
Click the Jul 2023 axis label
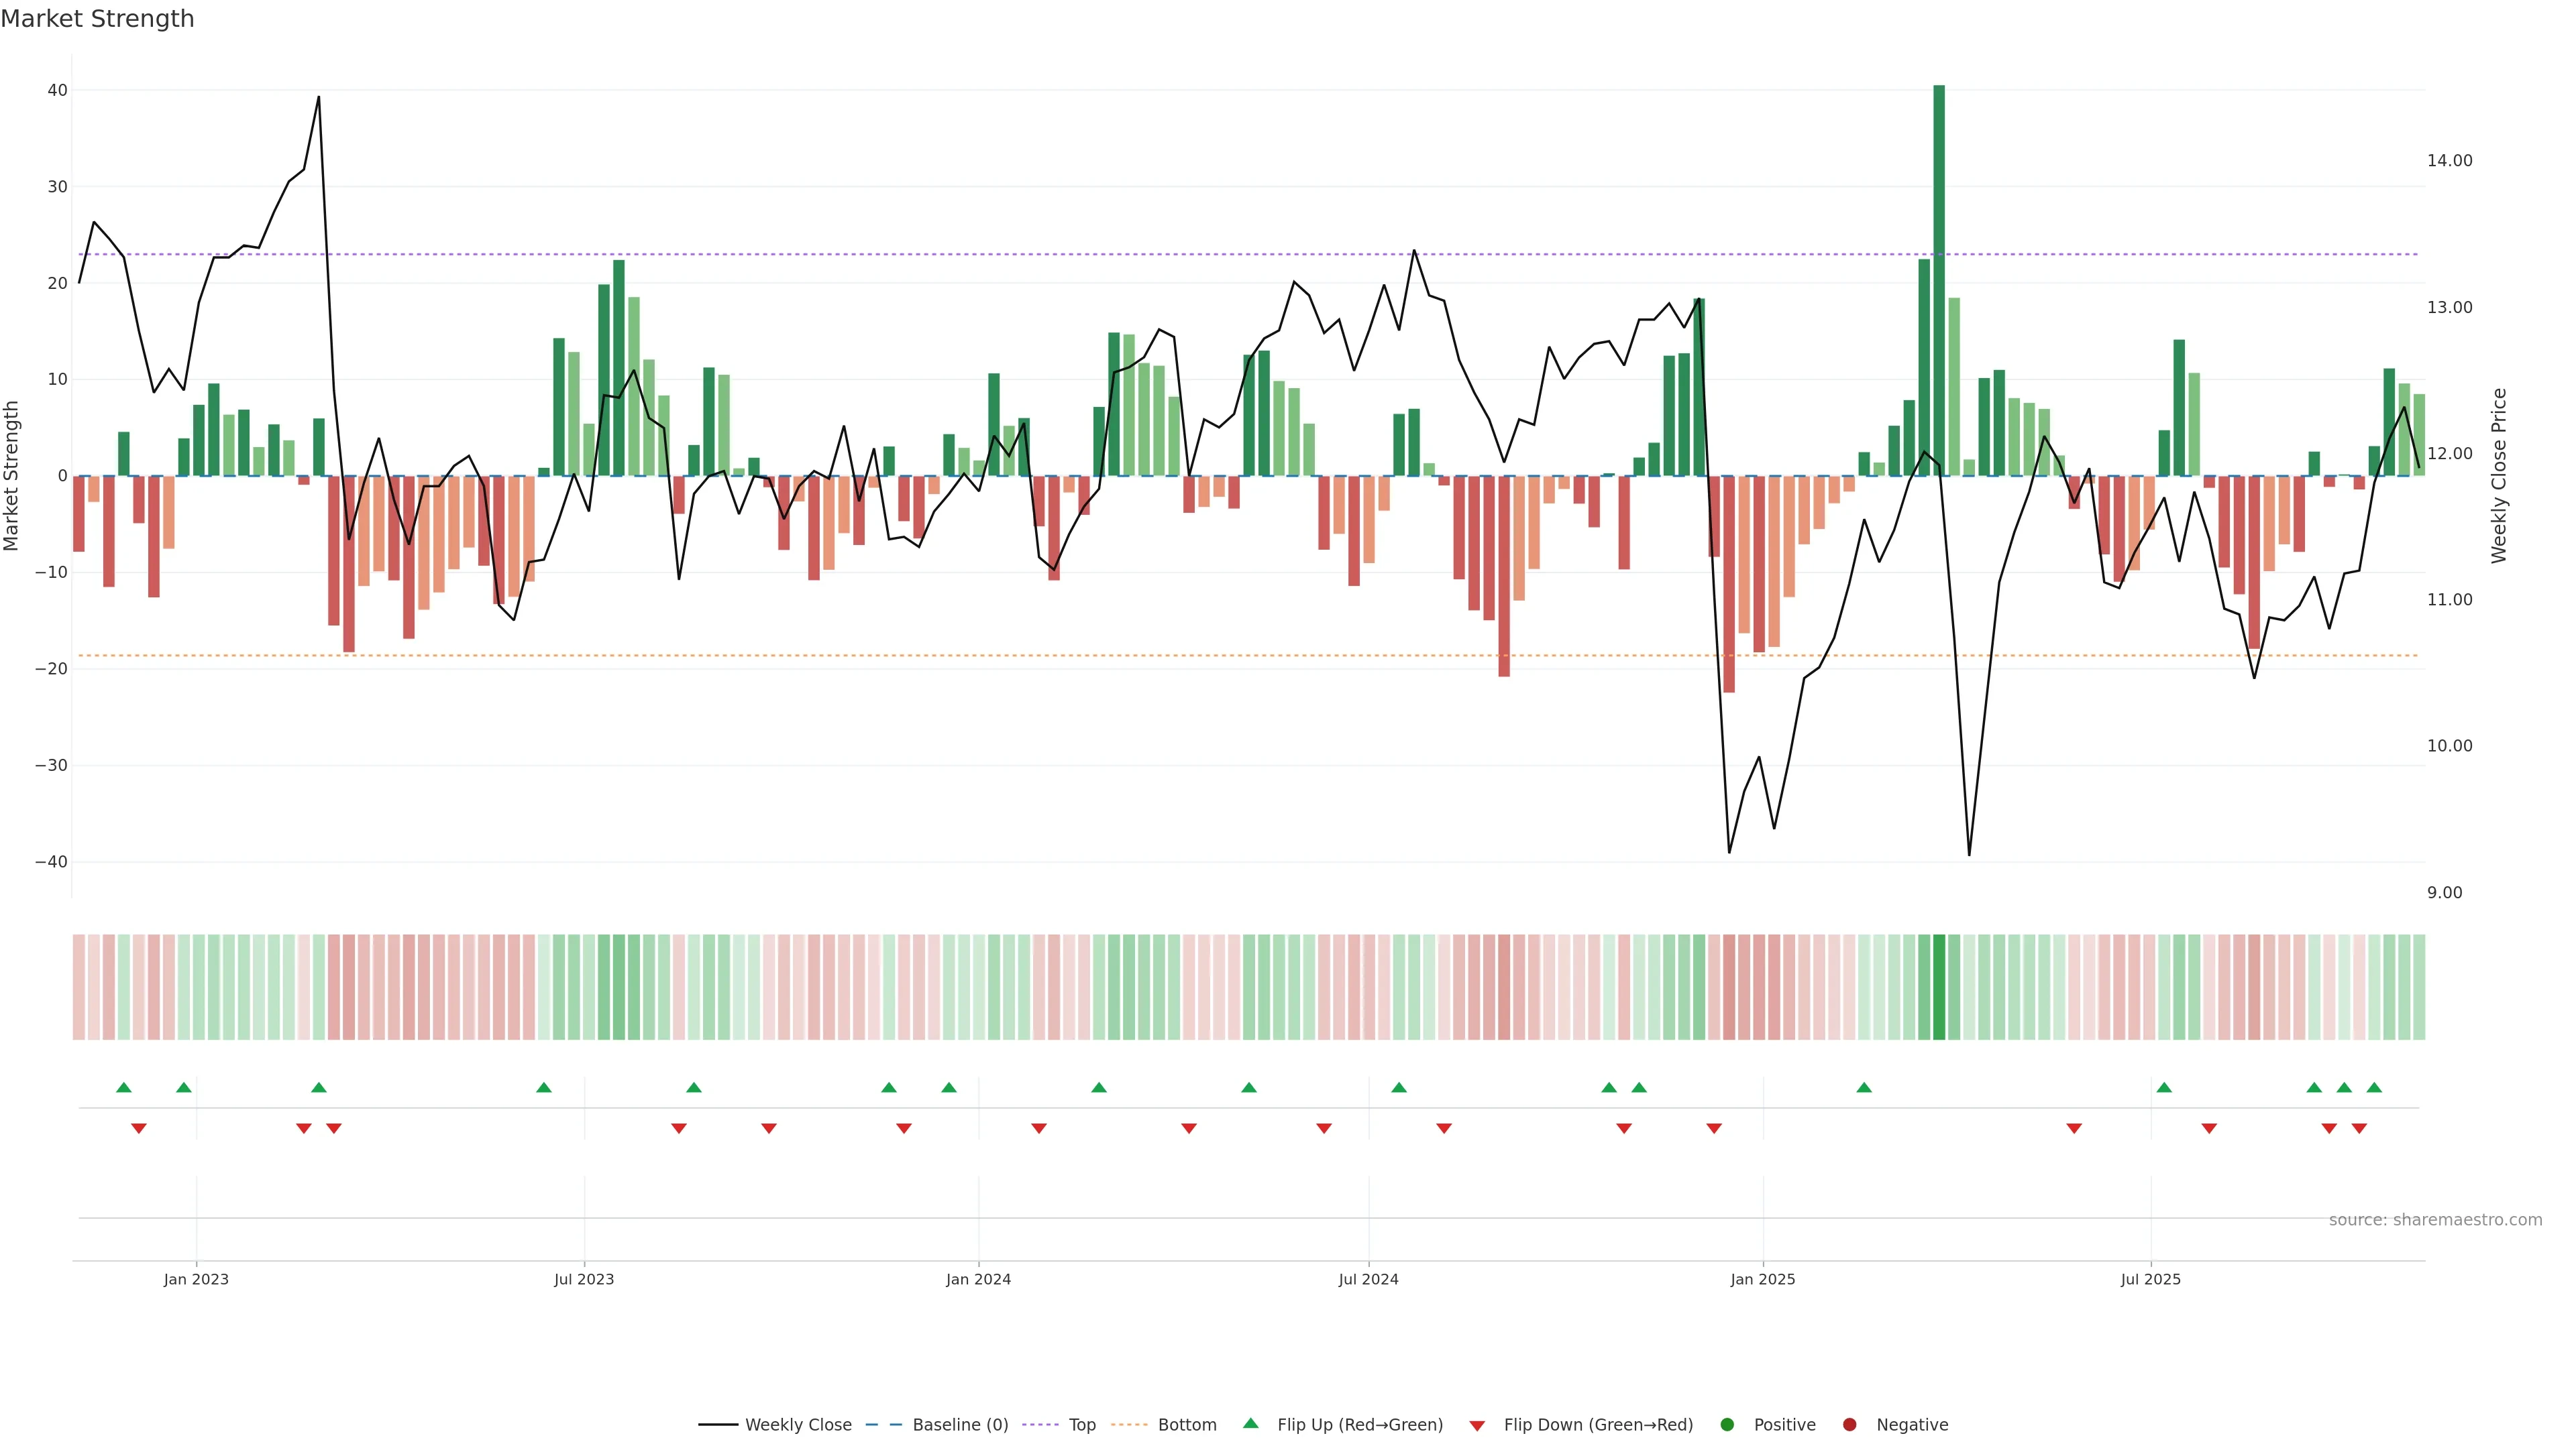[584, 1279]
